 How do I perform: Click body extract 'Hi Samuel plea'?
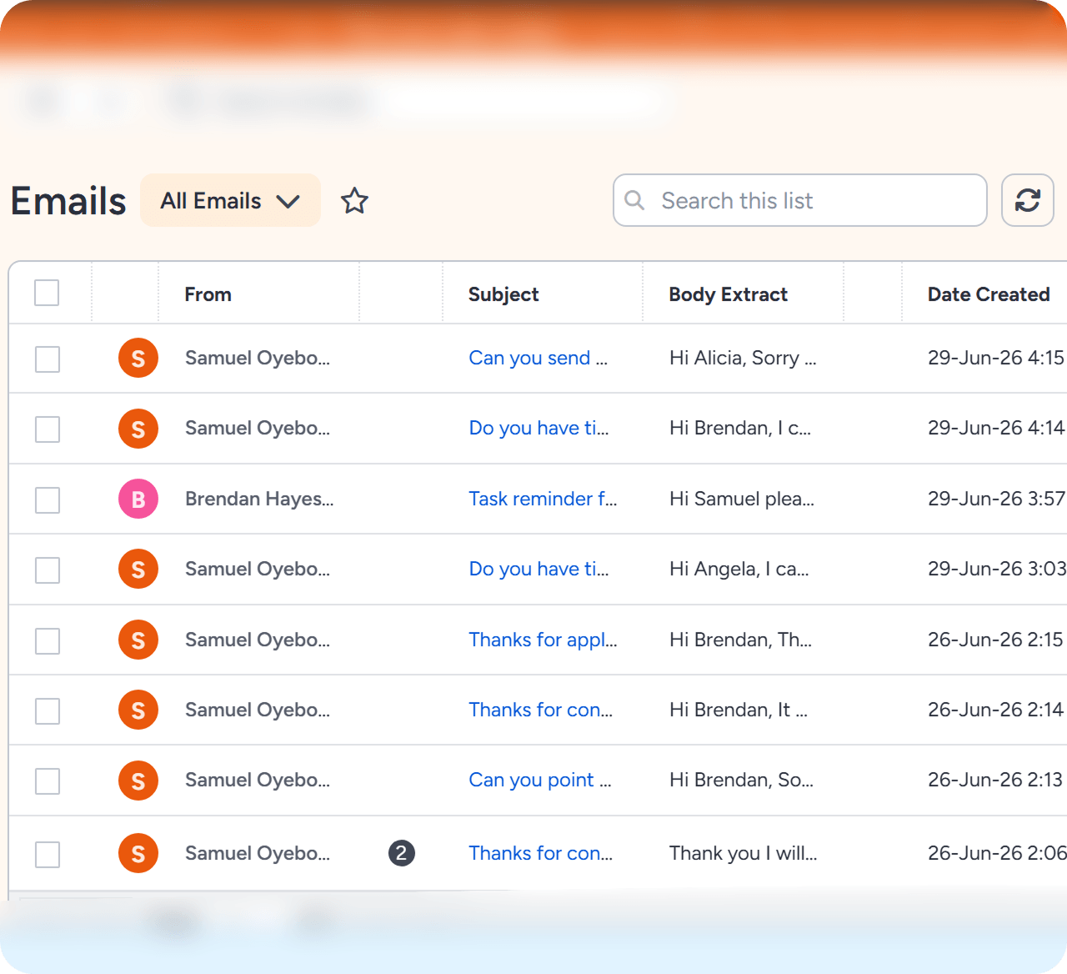click(742, 499)
